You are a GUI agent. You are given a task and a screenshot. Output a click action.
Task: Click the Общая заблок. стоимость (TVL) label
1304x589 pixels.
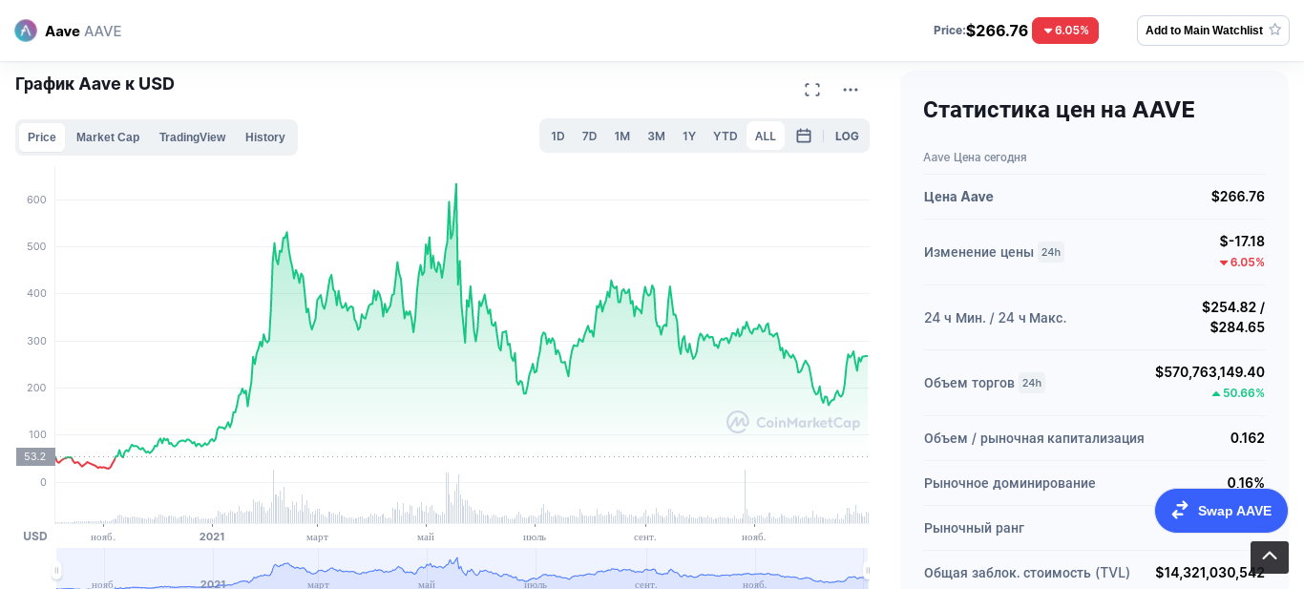[1027, 573]
